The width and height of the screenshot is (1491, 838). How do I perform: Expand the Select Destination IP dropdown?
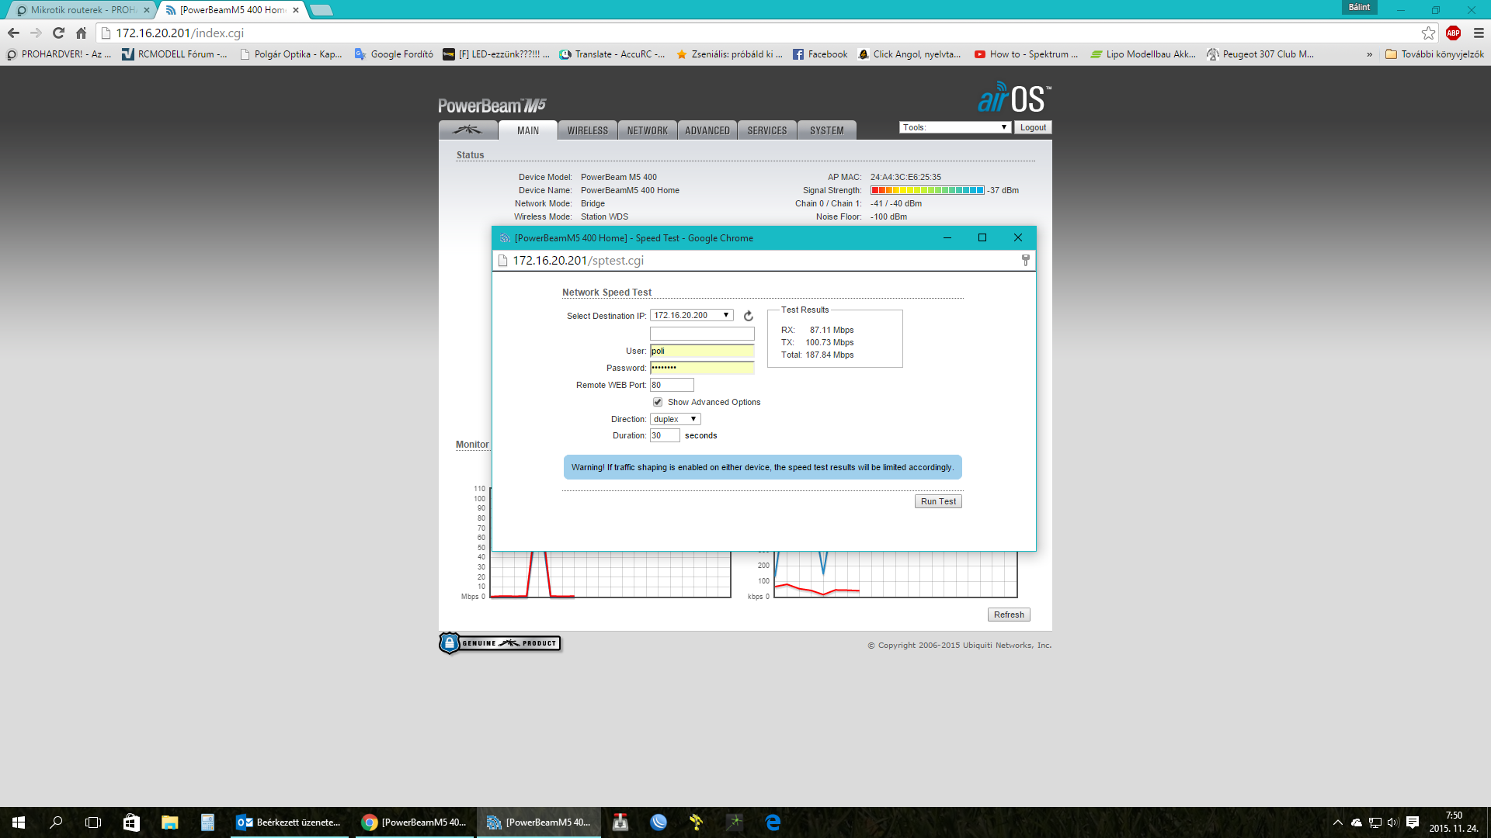tap(691, 315)
